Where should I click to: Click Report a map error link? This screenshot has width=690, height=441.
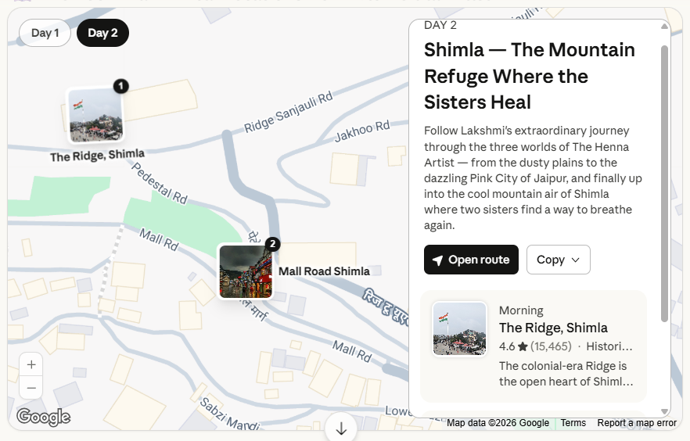point(636,423)
